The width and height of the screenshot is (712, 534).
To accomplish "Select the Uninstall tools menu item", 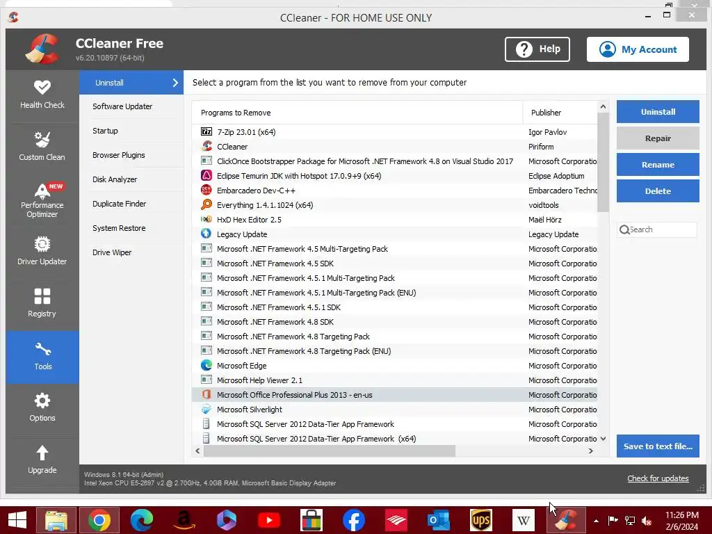I will (x=131, y=83).
